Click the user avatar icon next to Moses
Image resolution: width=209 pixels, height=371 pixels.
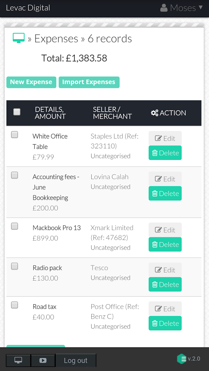pyautogui.click(x=164, y=8)
